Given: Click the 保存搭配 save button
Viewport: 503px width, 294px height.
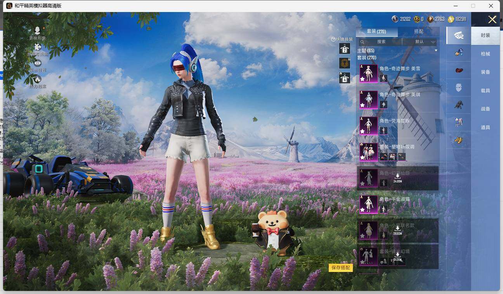Looking at the screenshot, I should tap(341, 268).
